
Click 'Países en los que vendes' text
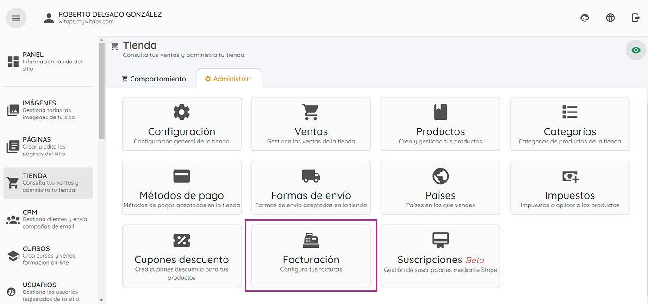tap(441, 205)
